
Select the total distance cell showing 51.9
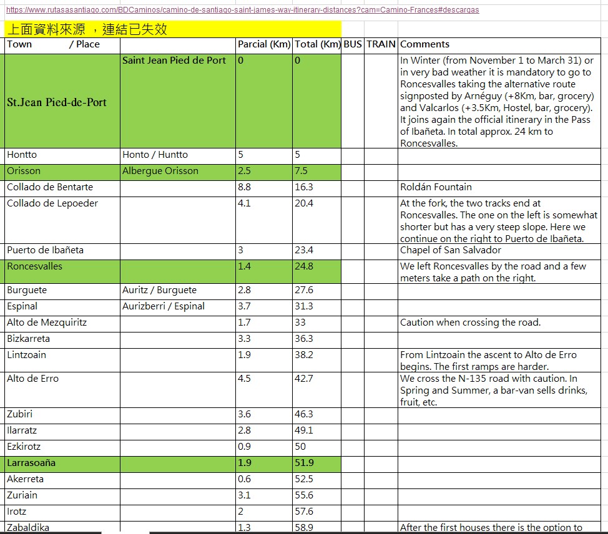(x=317, y=463)
